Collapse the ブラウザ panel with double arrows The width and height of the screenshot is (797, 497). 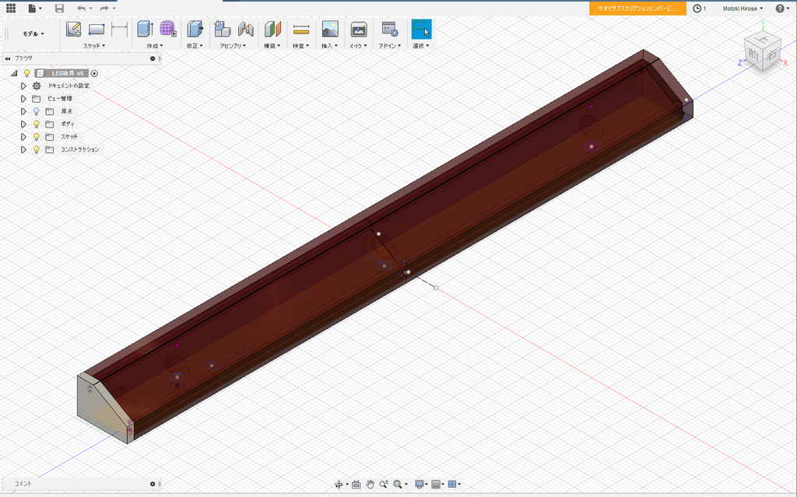(8, 58)
